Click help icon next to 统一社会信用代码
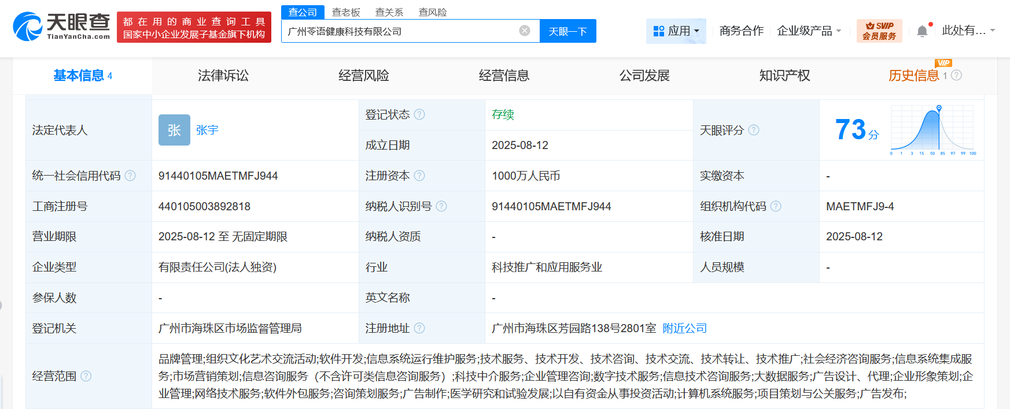1010x409 pixels. point(130,176)
